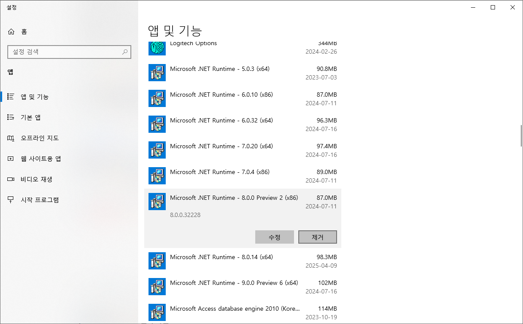This screenshot has width=523, height=324.
Task: Focus the 설정 검색 search box
Action: tap(69, 52)
